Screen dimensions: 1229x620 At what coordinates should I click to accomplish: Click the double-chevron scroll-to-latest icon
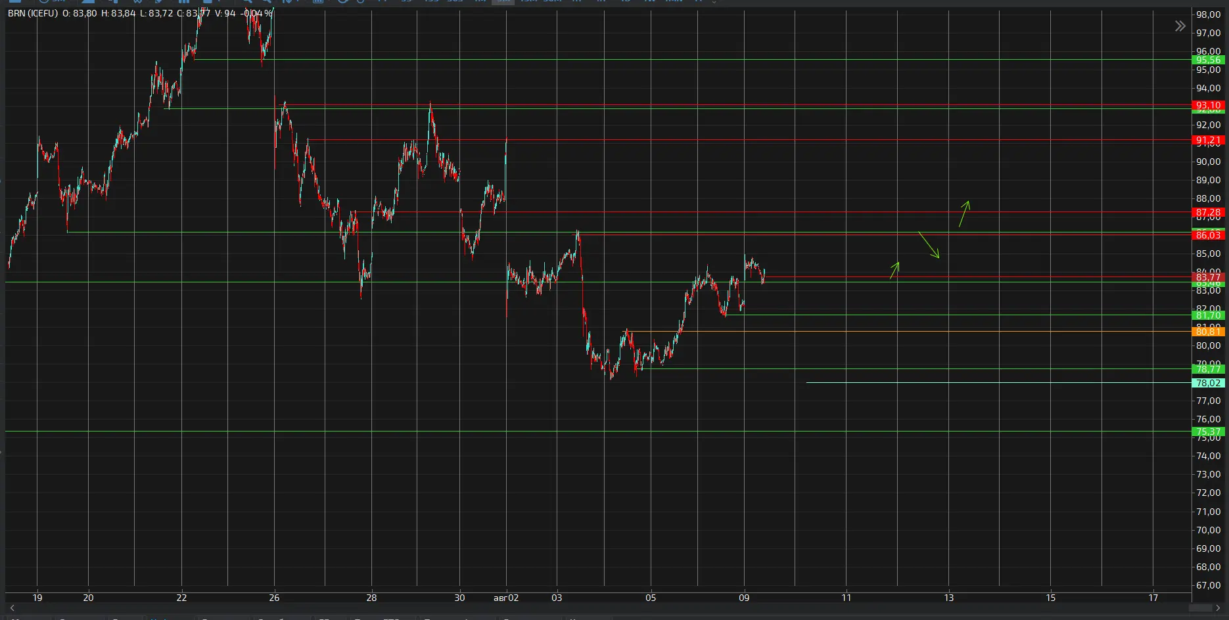[x=1180, y=26]
